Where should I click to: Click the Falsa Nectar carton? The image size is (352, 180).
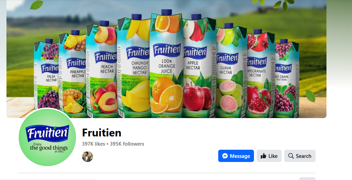pyautogui.click(x=47, y=76)
